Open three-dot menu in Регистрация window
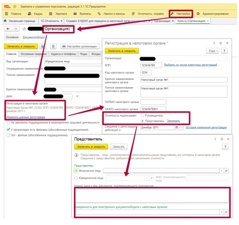Image resolution: width=239 pixels, height=225 pixels. [x=214, y=43]
